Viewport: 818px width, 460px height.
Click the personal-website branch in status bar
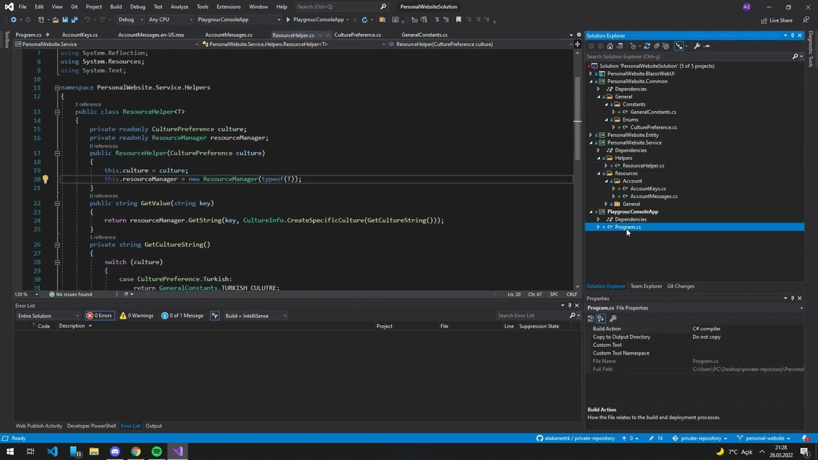pos(764,438)
